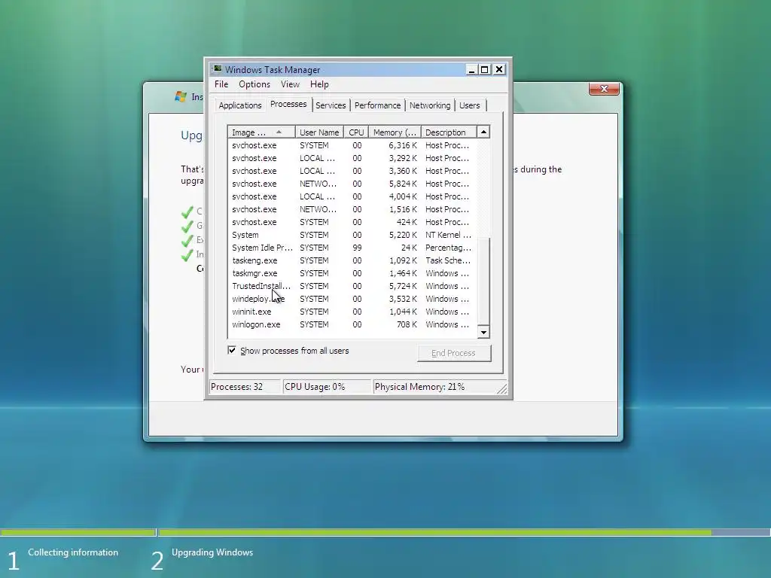Click the process list scroll down arrow
The image size is (771, 578).
[483, 333]
